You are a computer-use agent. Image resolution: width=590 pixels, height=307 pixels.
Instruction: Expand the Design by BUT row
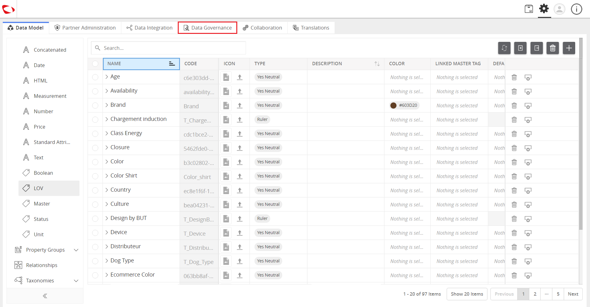coord(107,218)
